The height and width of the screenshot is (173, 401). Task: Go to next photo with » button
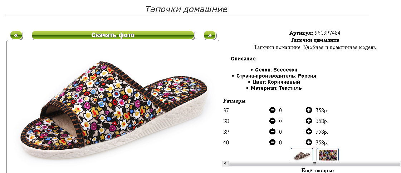pos(210,35)
